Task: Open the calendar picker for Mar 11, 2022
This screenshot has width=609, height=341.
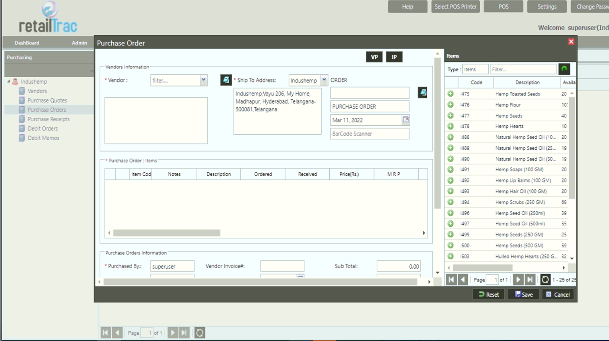Action: coord(406,120)
